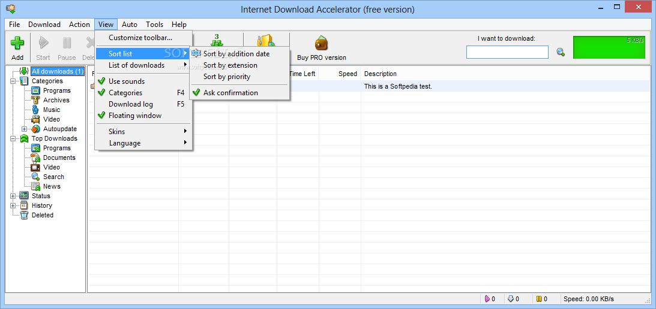Image resolution: width=656 pixels, height=309 pixels.
Task: Open the Music category
Action: 52,110
